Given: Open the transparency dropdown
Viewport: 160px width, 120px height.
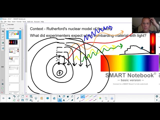Looking at the screenshot, I should [112, 98].
